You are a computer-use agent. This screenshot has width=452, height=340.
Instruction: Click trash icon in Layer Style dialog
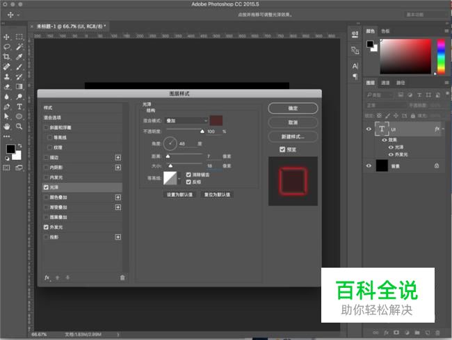[x=122, y=277]
